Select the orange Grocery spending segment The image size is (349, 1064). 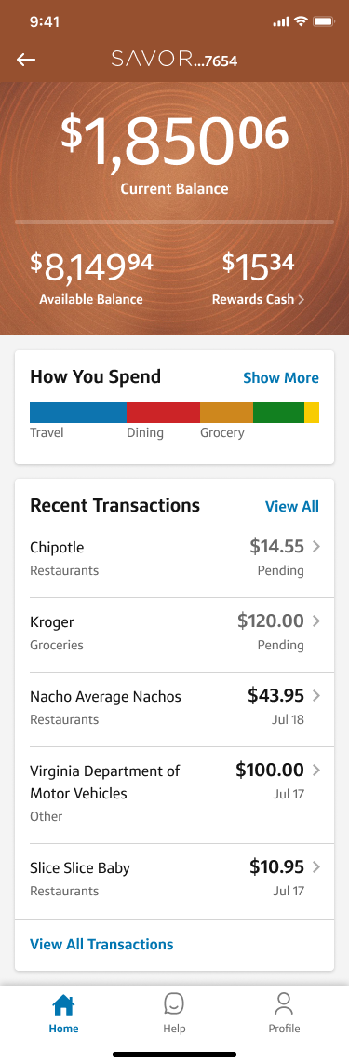click(226, 413)
